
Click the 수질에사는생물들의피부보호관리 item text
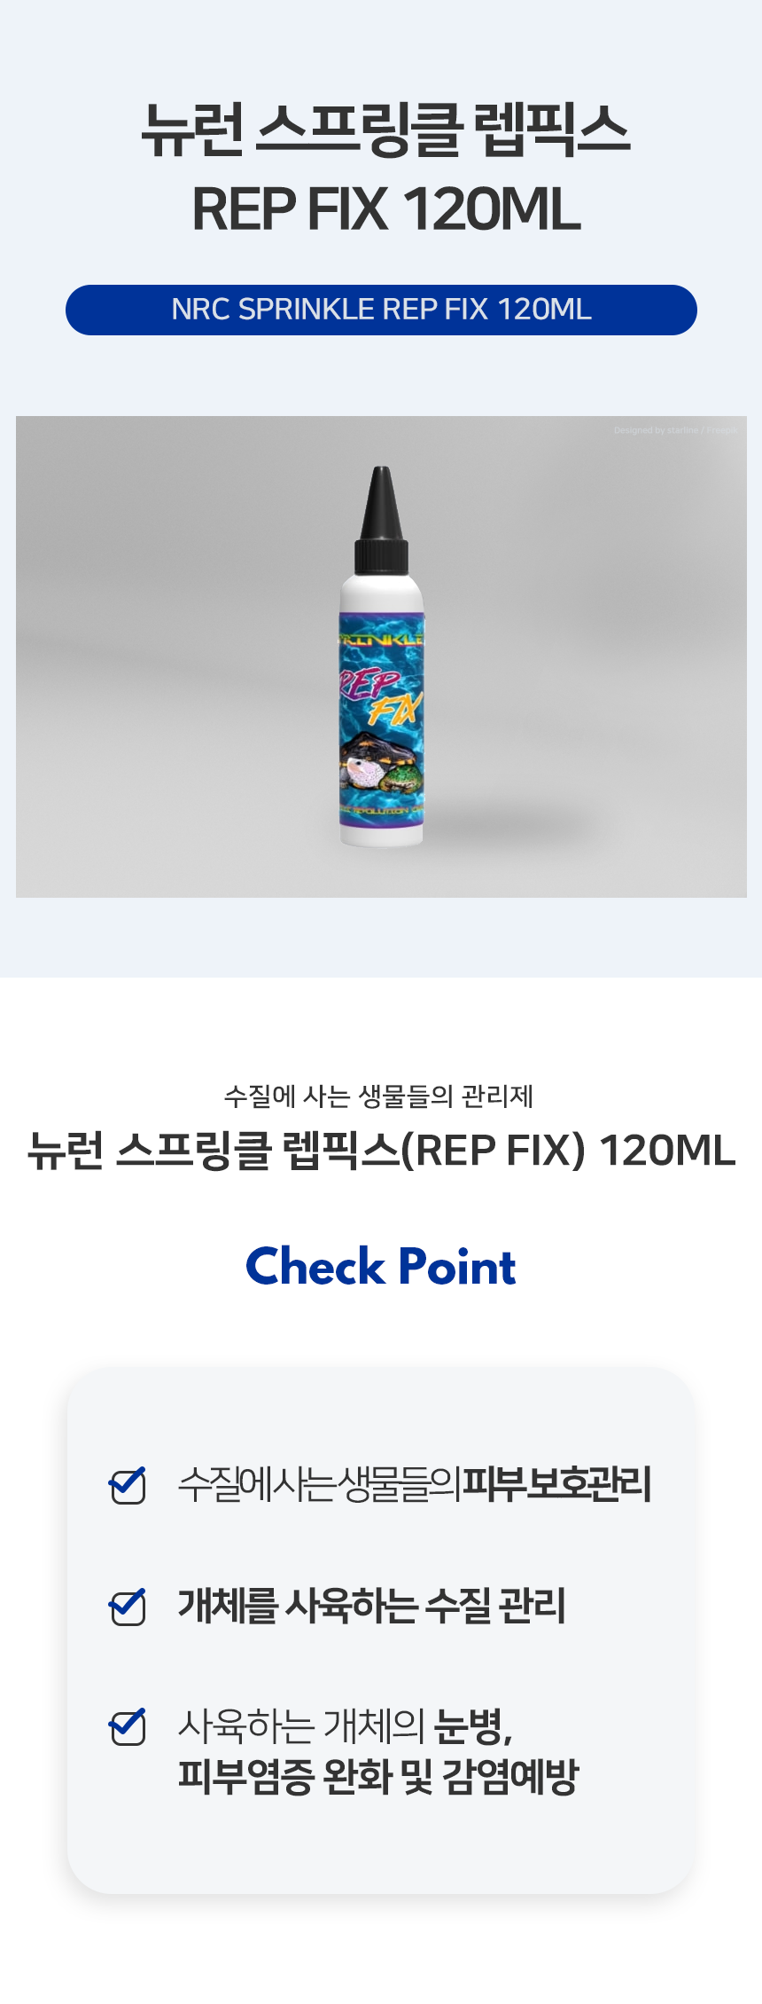coord(415,1484)
